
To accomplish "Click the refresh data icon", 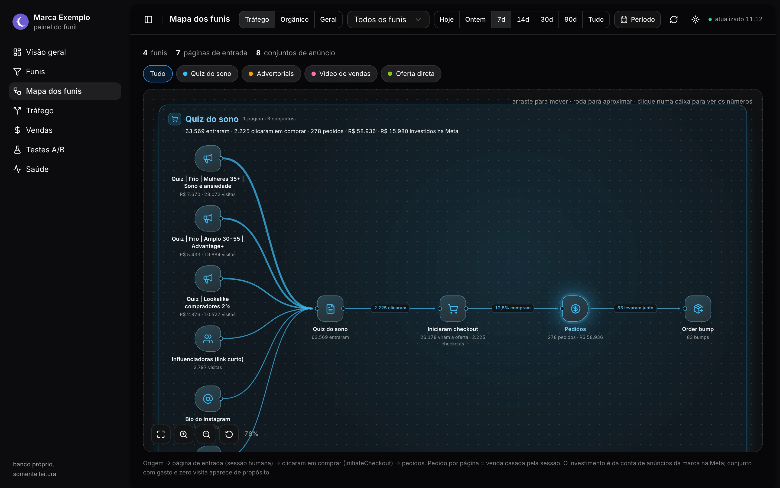I will [x=674, y=19].
